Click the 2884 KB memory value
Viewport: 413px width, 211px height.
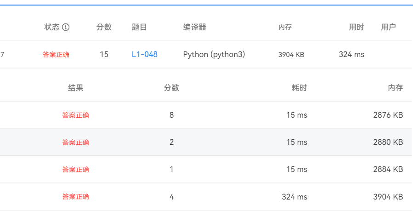388,169
